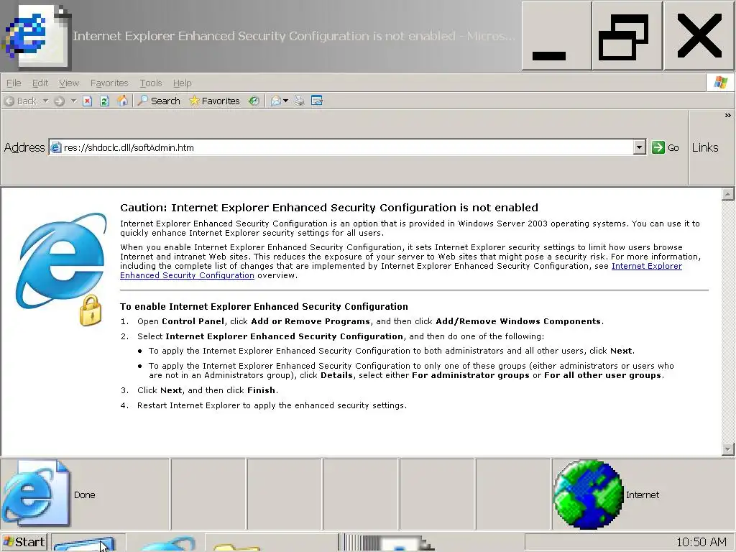Click the Edit page icon in toolbar
Image resolution: width=736 pixels, height=552 pixels.
(x=317, y=101)
